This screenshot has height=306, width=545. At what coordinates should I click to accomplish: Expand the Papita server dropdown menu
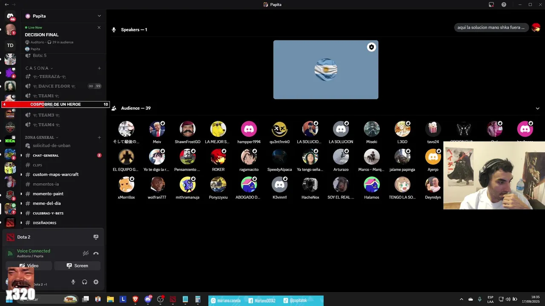point(99,16)
